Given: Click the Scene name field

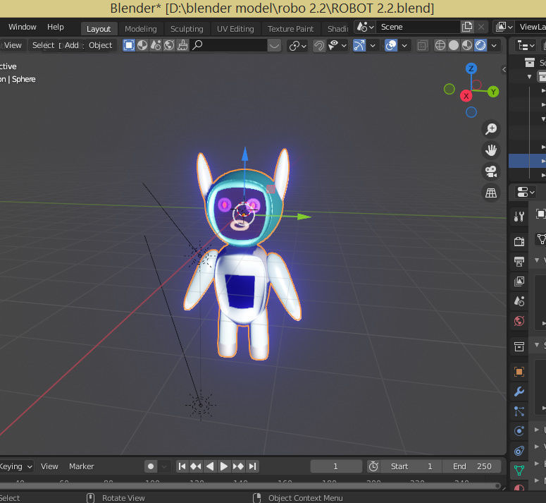Looking at the screenshot, I should click(418, 27).
